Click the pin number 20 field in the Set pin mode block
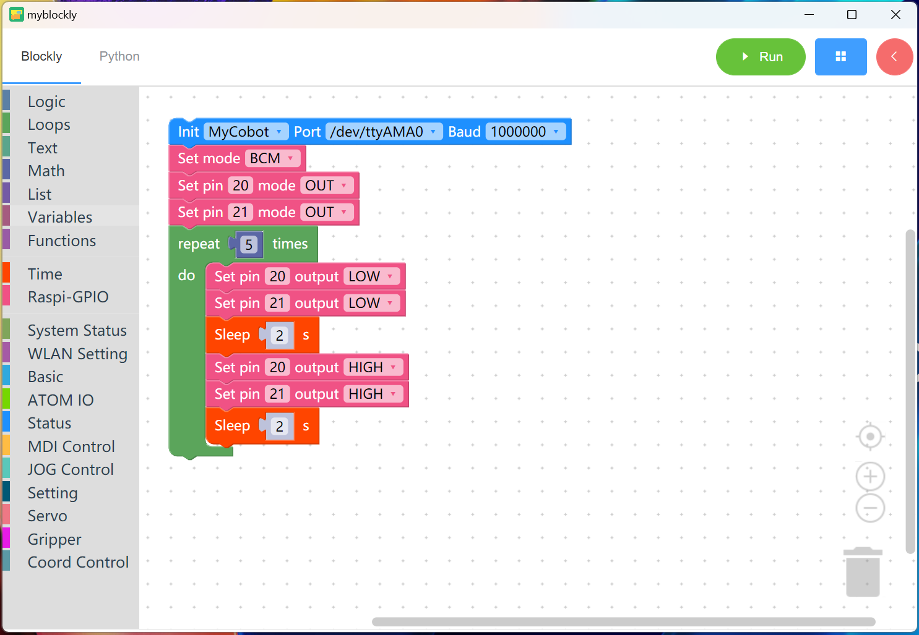This screenshot has width=919, height=635. tap(240, 185)
